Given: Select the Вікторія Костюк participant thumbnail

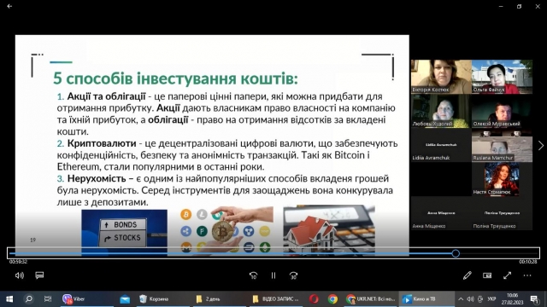Looking at the screenshot, I should pos(441,77).
